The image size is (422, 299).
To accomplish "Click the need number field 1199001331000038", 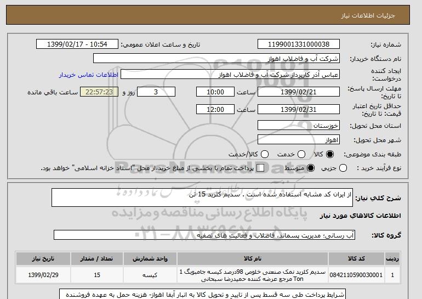I will pyautogui.click(x=299, y=44).
